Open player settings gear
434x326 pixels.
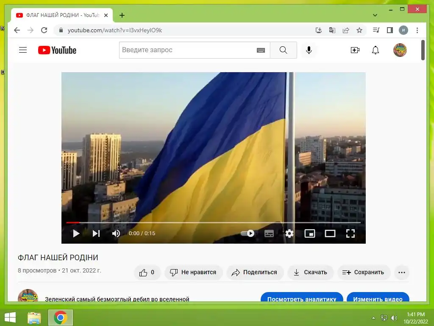tap(289, 233)
